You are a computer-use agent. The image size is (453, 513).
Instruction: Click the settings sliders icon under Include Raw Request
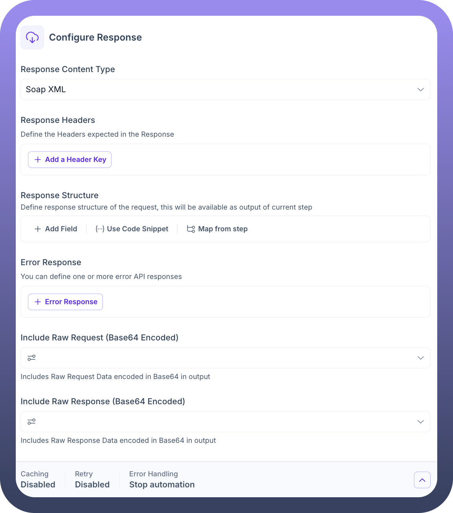32,358
